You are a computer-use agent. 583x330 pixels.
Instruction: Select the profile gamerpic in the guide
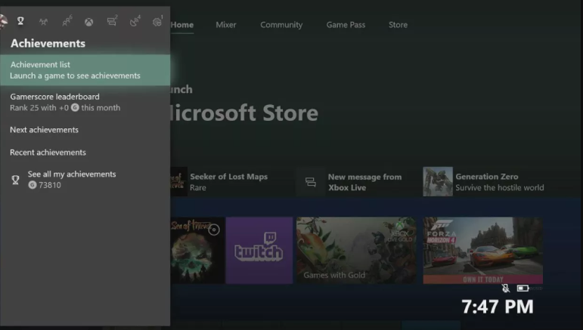(x=3, y=22)
